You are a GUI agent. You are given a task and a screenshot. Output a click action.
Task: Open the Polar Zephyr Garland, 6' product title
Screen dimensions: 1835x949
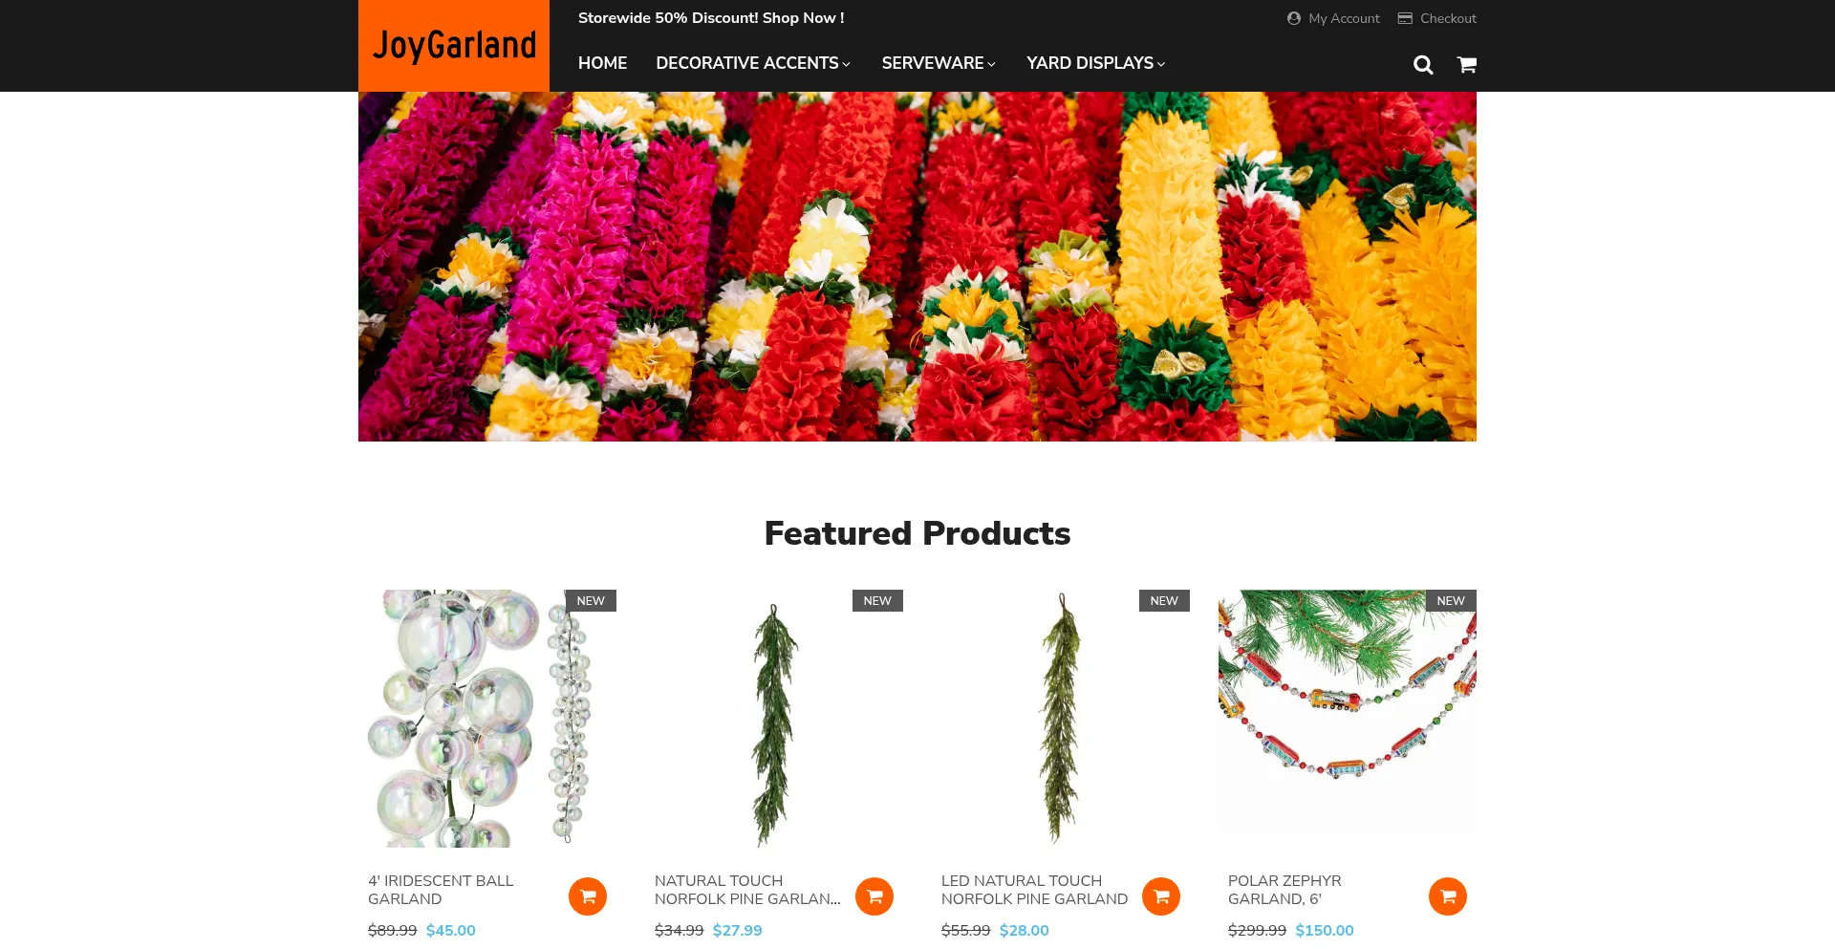click(x=1284, y=890)
